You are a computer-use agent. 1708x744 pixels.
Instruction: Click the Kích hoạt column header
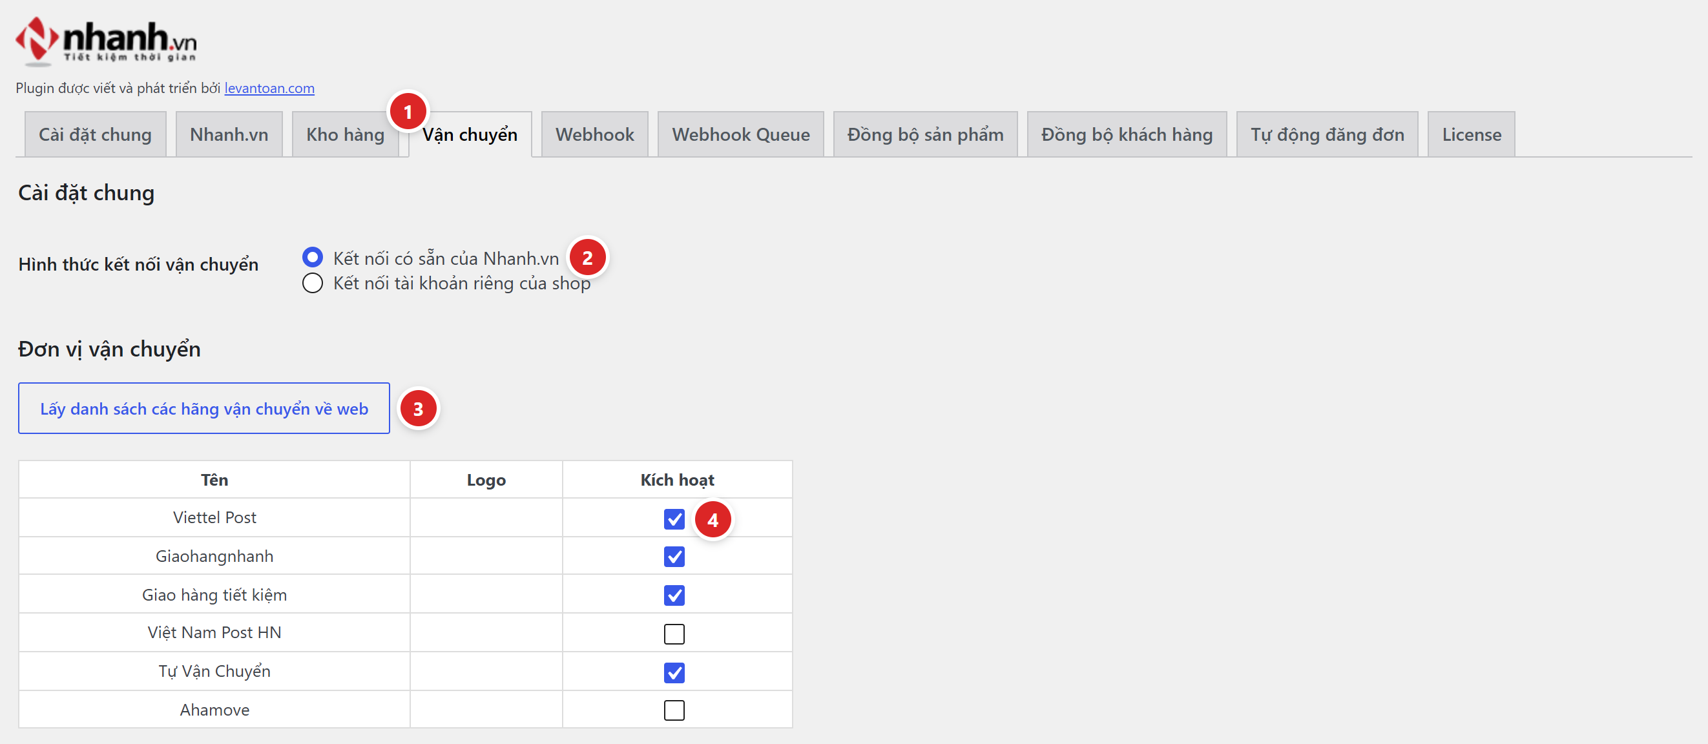point(677,479)
